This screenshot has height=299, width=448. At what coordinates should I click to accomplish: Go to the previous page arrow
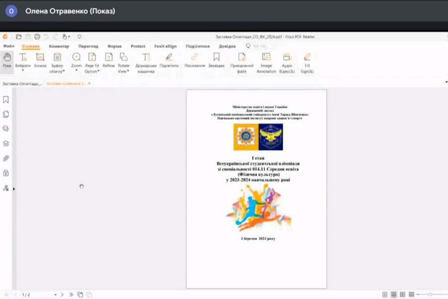15,295
